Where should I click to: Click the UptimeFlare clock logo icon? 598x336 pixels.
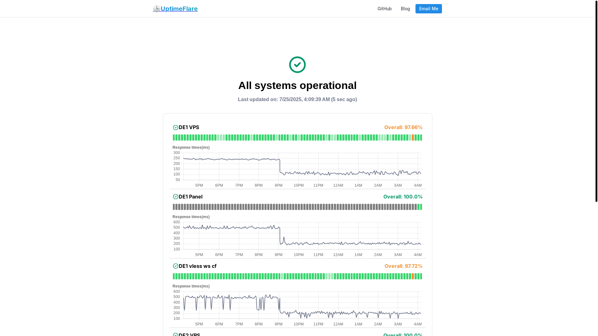157,9
